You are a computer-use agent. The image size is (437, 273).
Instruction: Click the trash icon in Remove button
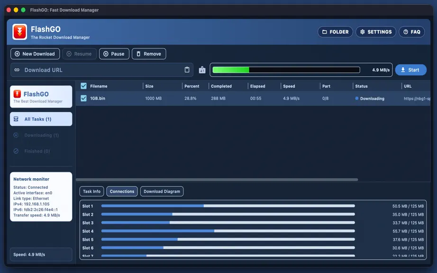138,54
